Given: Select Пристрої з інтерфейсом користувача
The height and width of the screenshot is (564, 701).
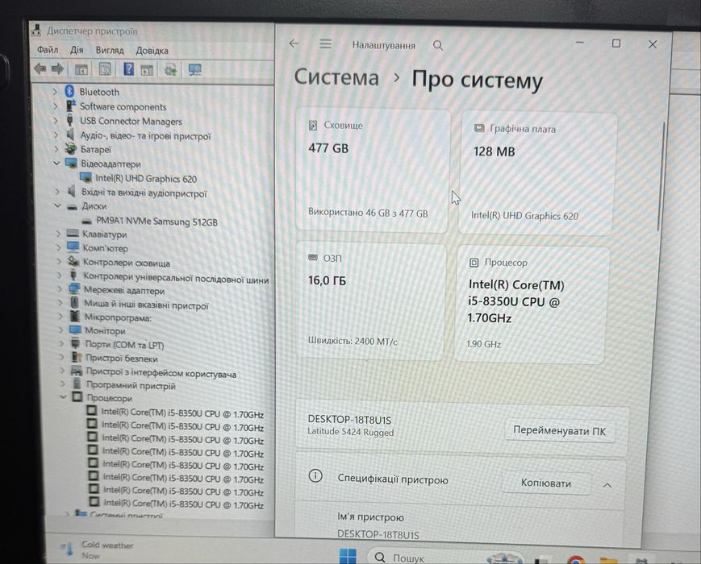Looking at the screenshot, I should tap(161, 373).
